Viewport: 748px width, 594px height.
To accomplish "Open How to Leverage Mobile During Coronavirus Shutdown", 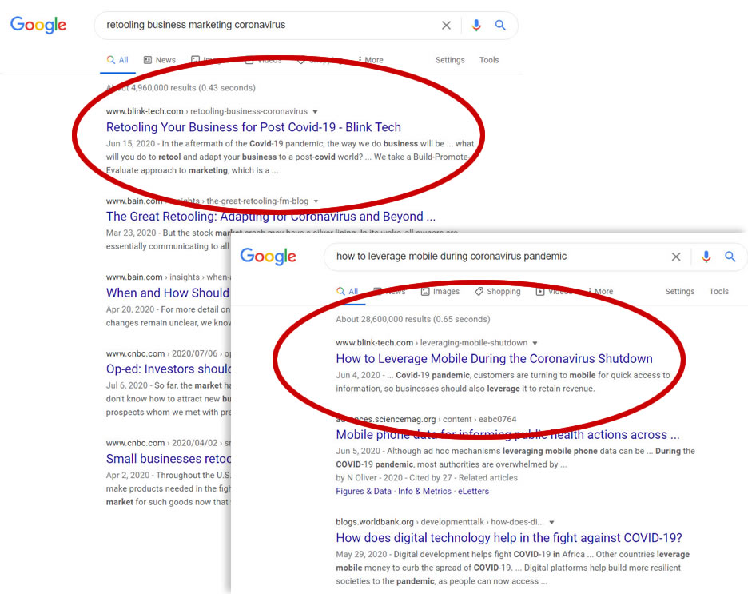I will click(494, 359).
